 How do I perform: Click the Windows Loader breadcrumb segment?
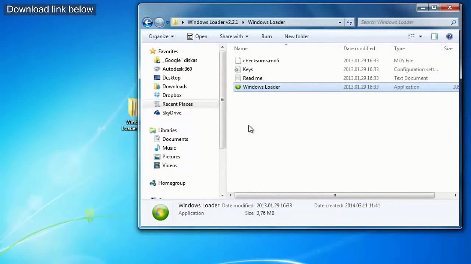pyautogui.click(x=266, y=22)
